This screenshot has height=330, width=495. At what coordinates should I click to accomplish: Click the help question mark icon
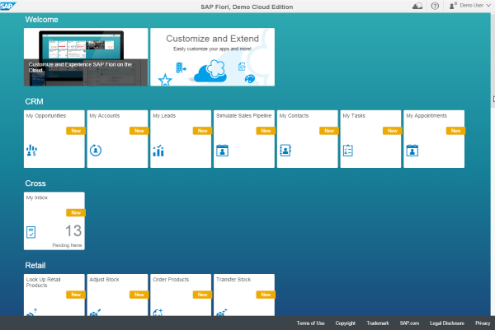coord(435,6)
